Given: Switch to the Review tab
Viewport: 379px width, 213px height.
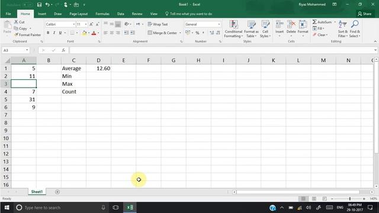Looking at the screenshot, I should pos(137,14).
